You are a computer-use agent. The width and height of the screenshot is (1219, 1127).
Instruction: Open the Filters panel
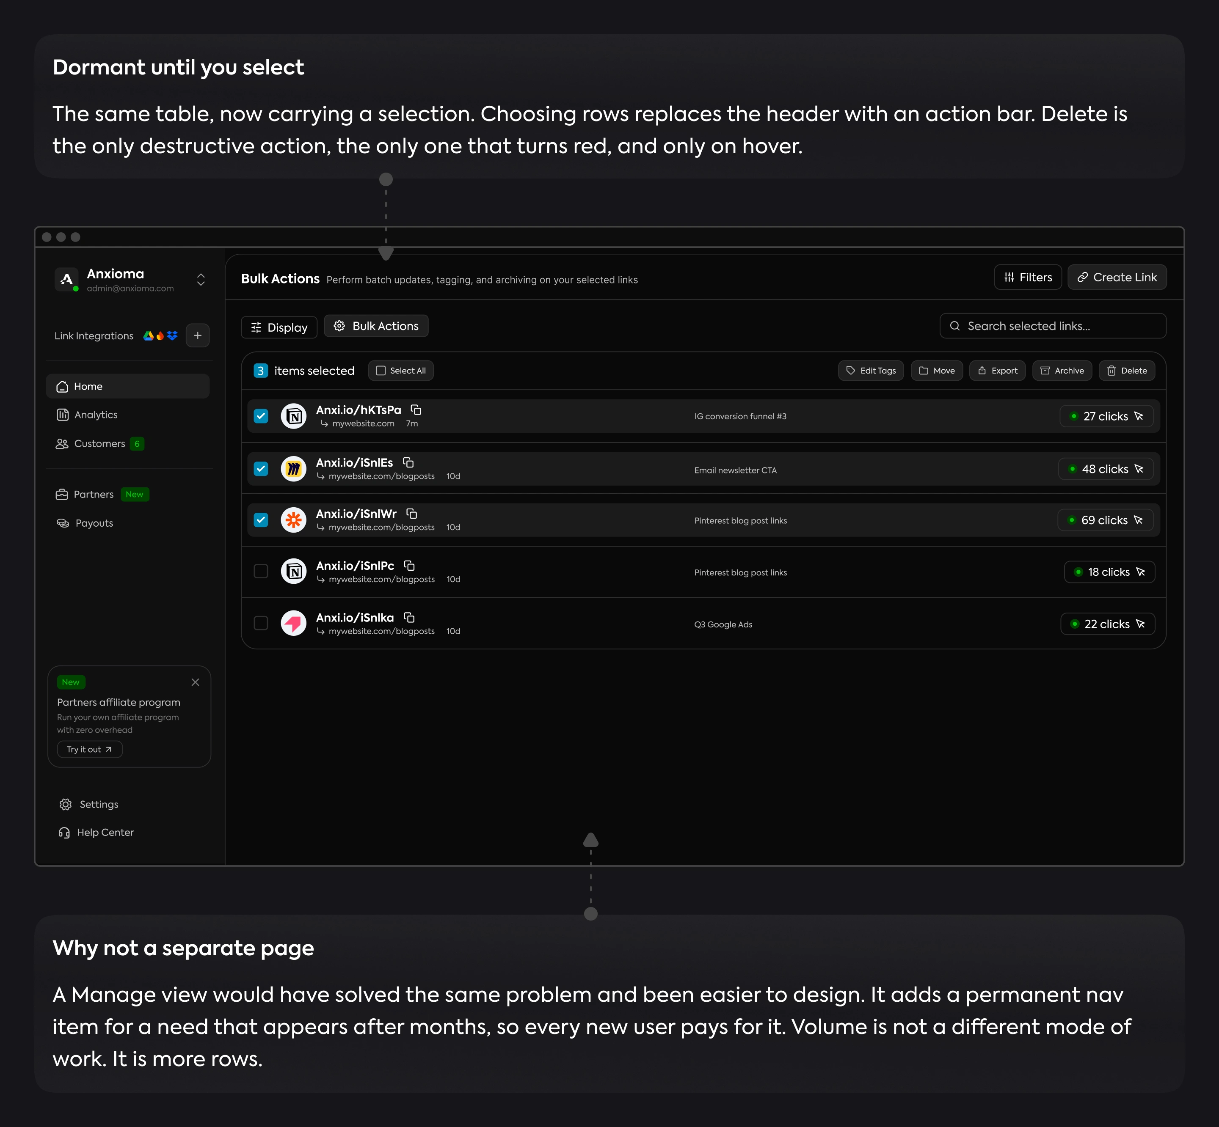(1028, 277)
